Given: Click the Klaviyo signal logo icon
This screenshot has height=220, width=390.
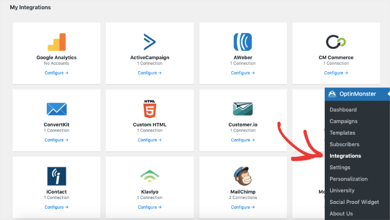Looking at the screenshot, I should [150, 176].
